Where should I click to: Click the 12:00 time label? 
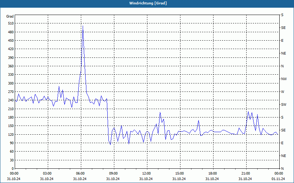coord(146,173)
